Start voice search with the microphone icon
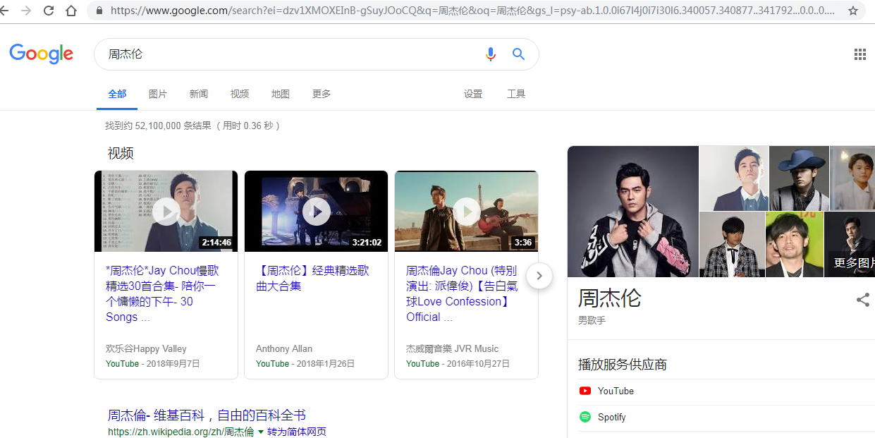The image size is (875, 438). pyautogui.click(x=491, y=54)
